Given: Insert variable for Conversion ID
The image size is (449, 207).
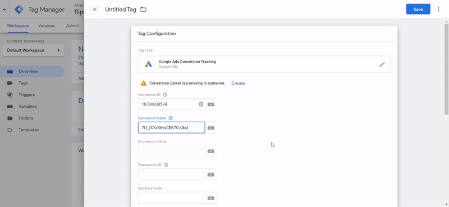Looking at the screenshot, I should (x=211, y=104).
